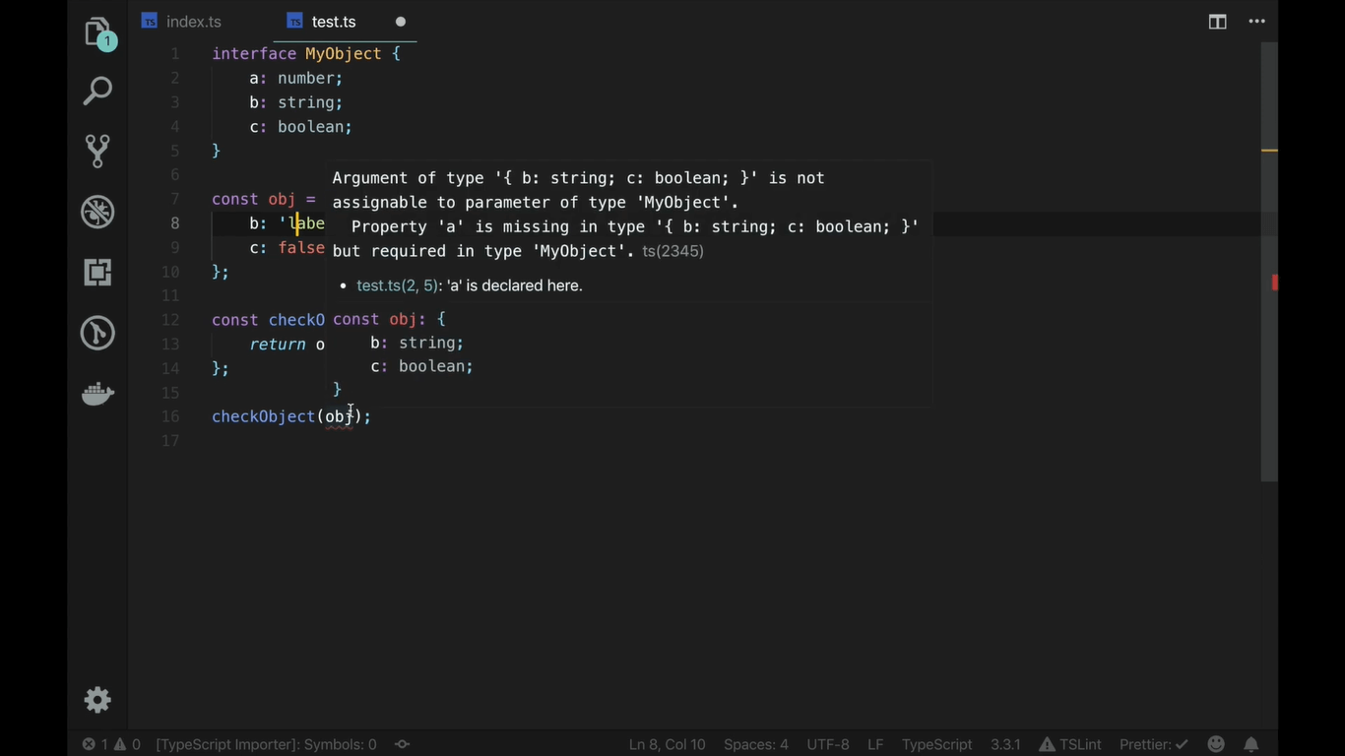Click the obj argument with red squiggle

pos(339,417)
